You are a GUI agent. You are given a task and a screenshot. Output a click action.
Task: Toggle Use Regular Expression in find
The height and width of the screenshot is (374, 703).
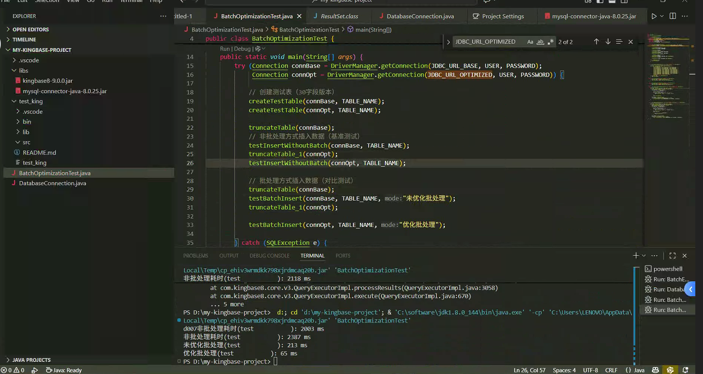point(550,42)
